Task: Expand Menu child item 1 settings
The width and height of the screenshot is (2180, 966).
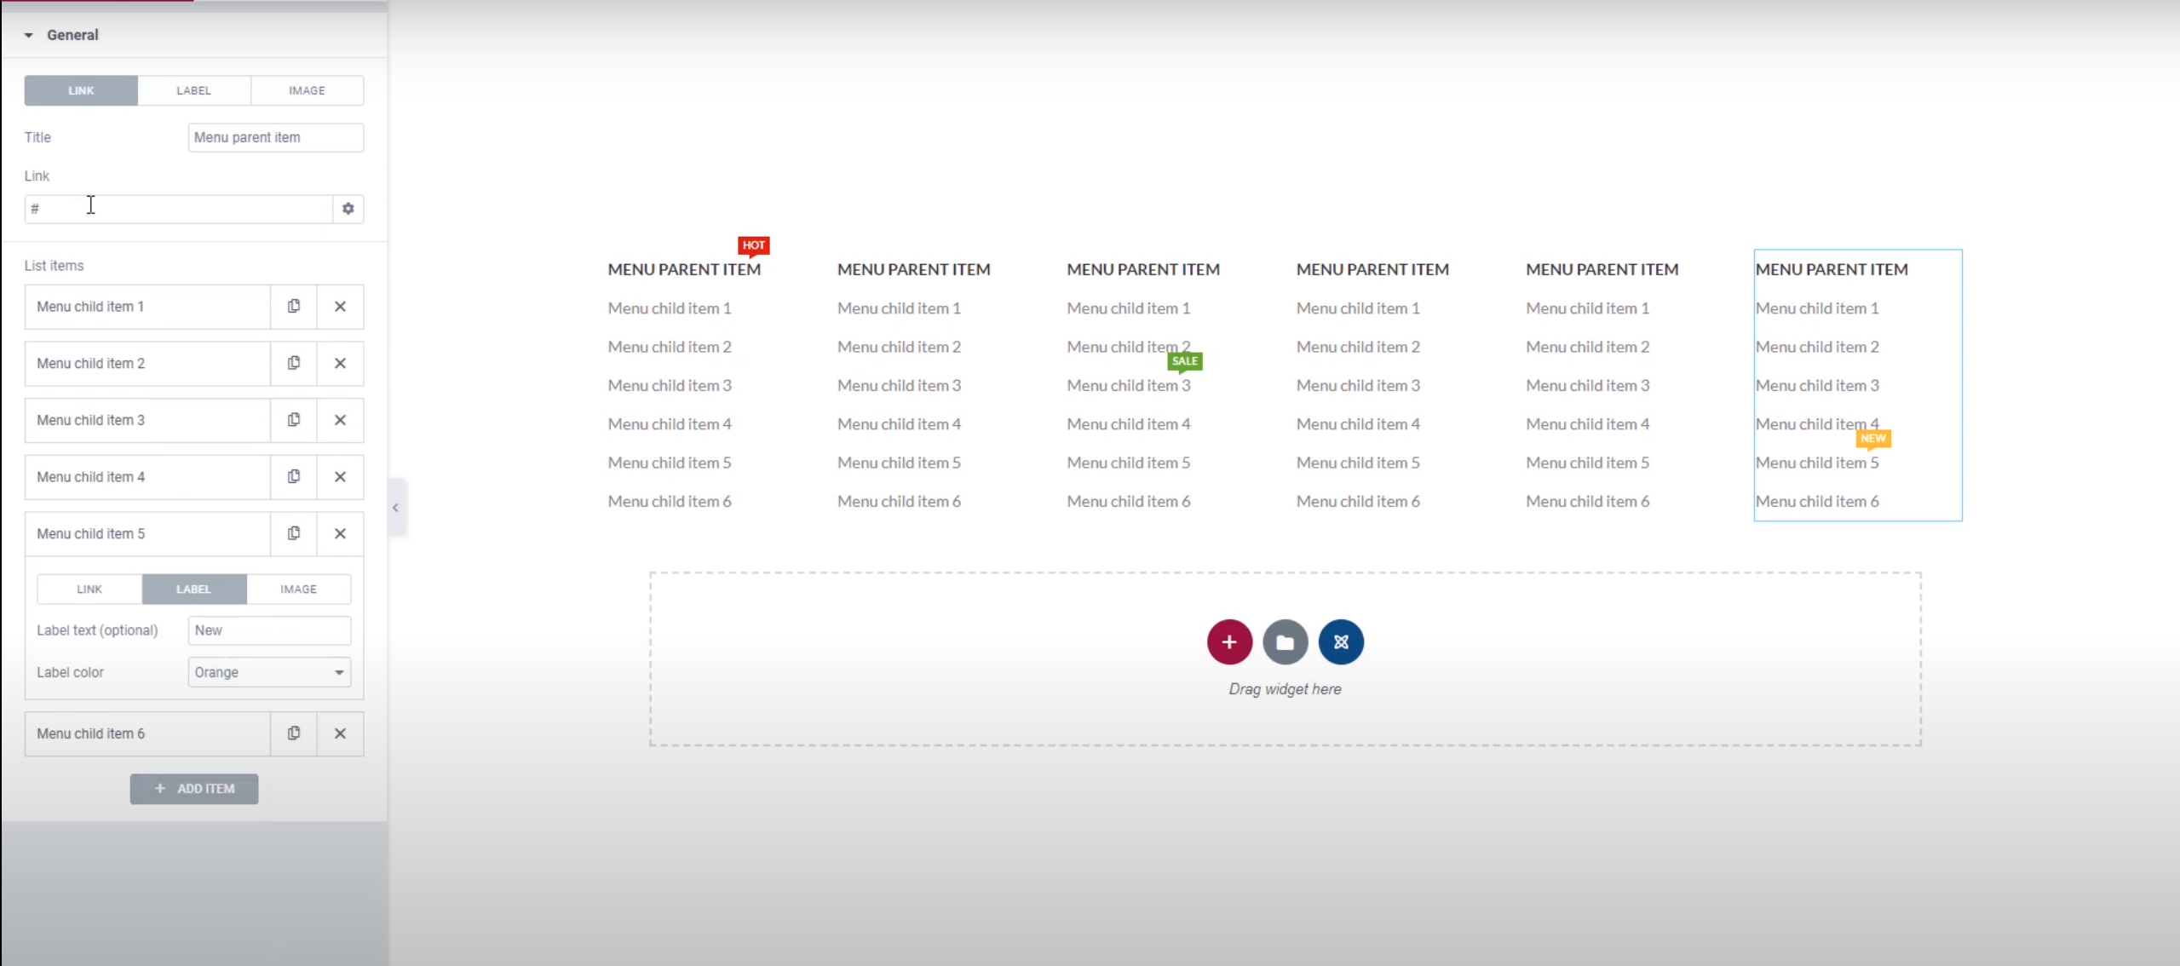Action: pos(147,307)
